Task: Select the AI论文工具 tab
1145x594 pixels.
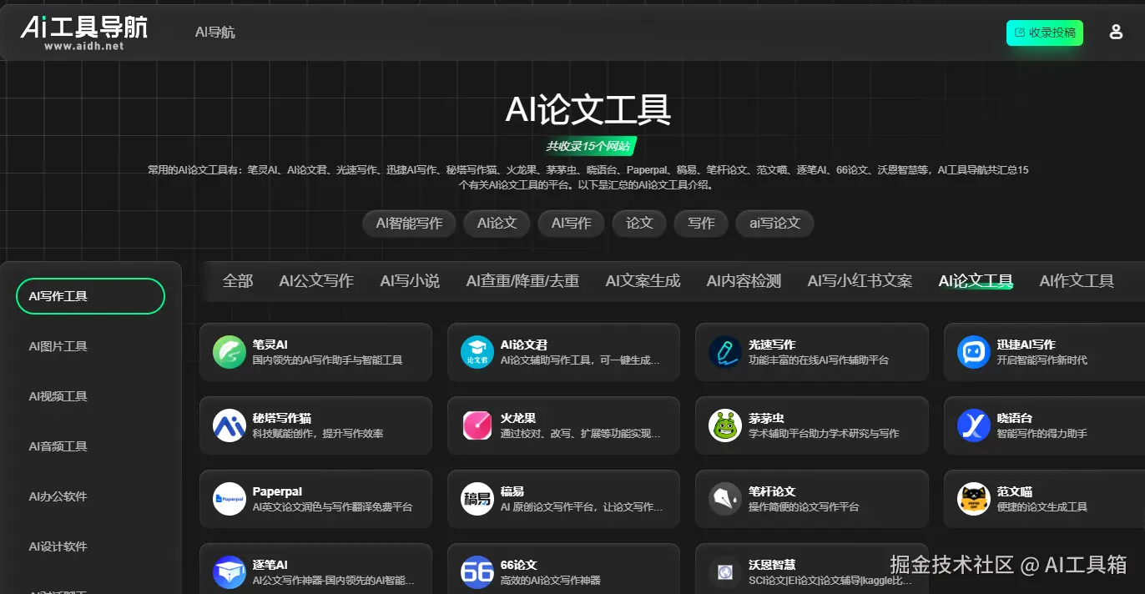Action: point(976,281)
